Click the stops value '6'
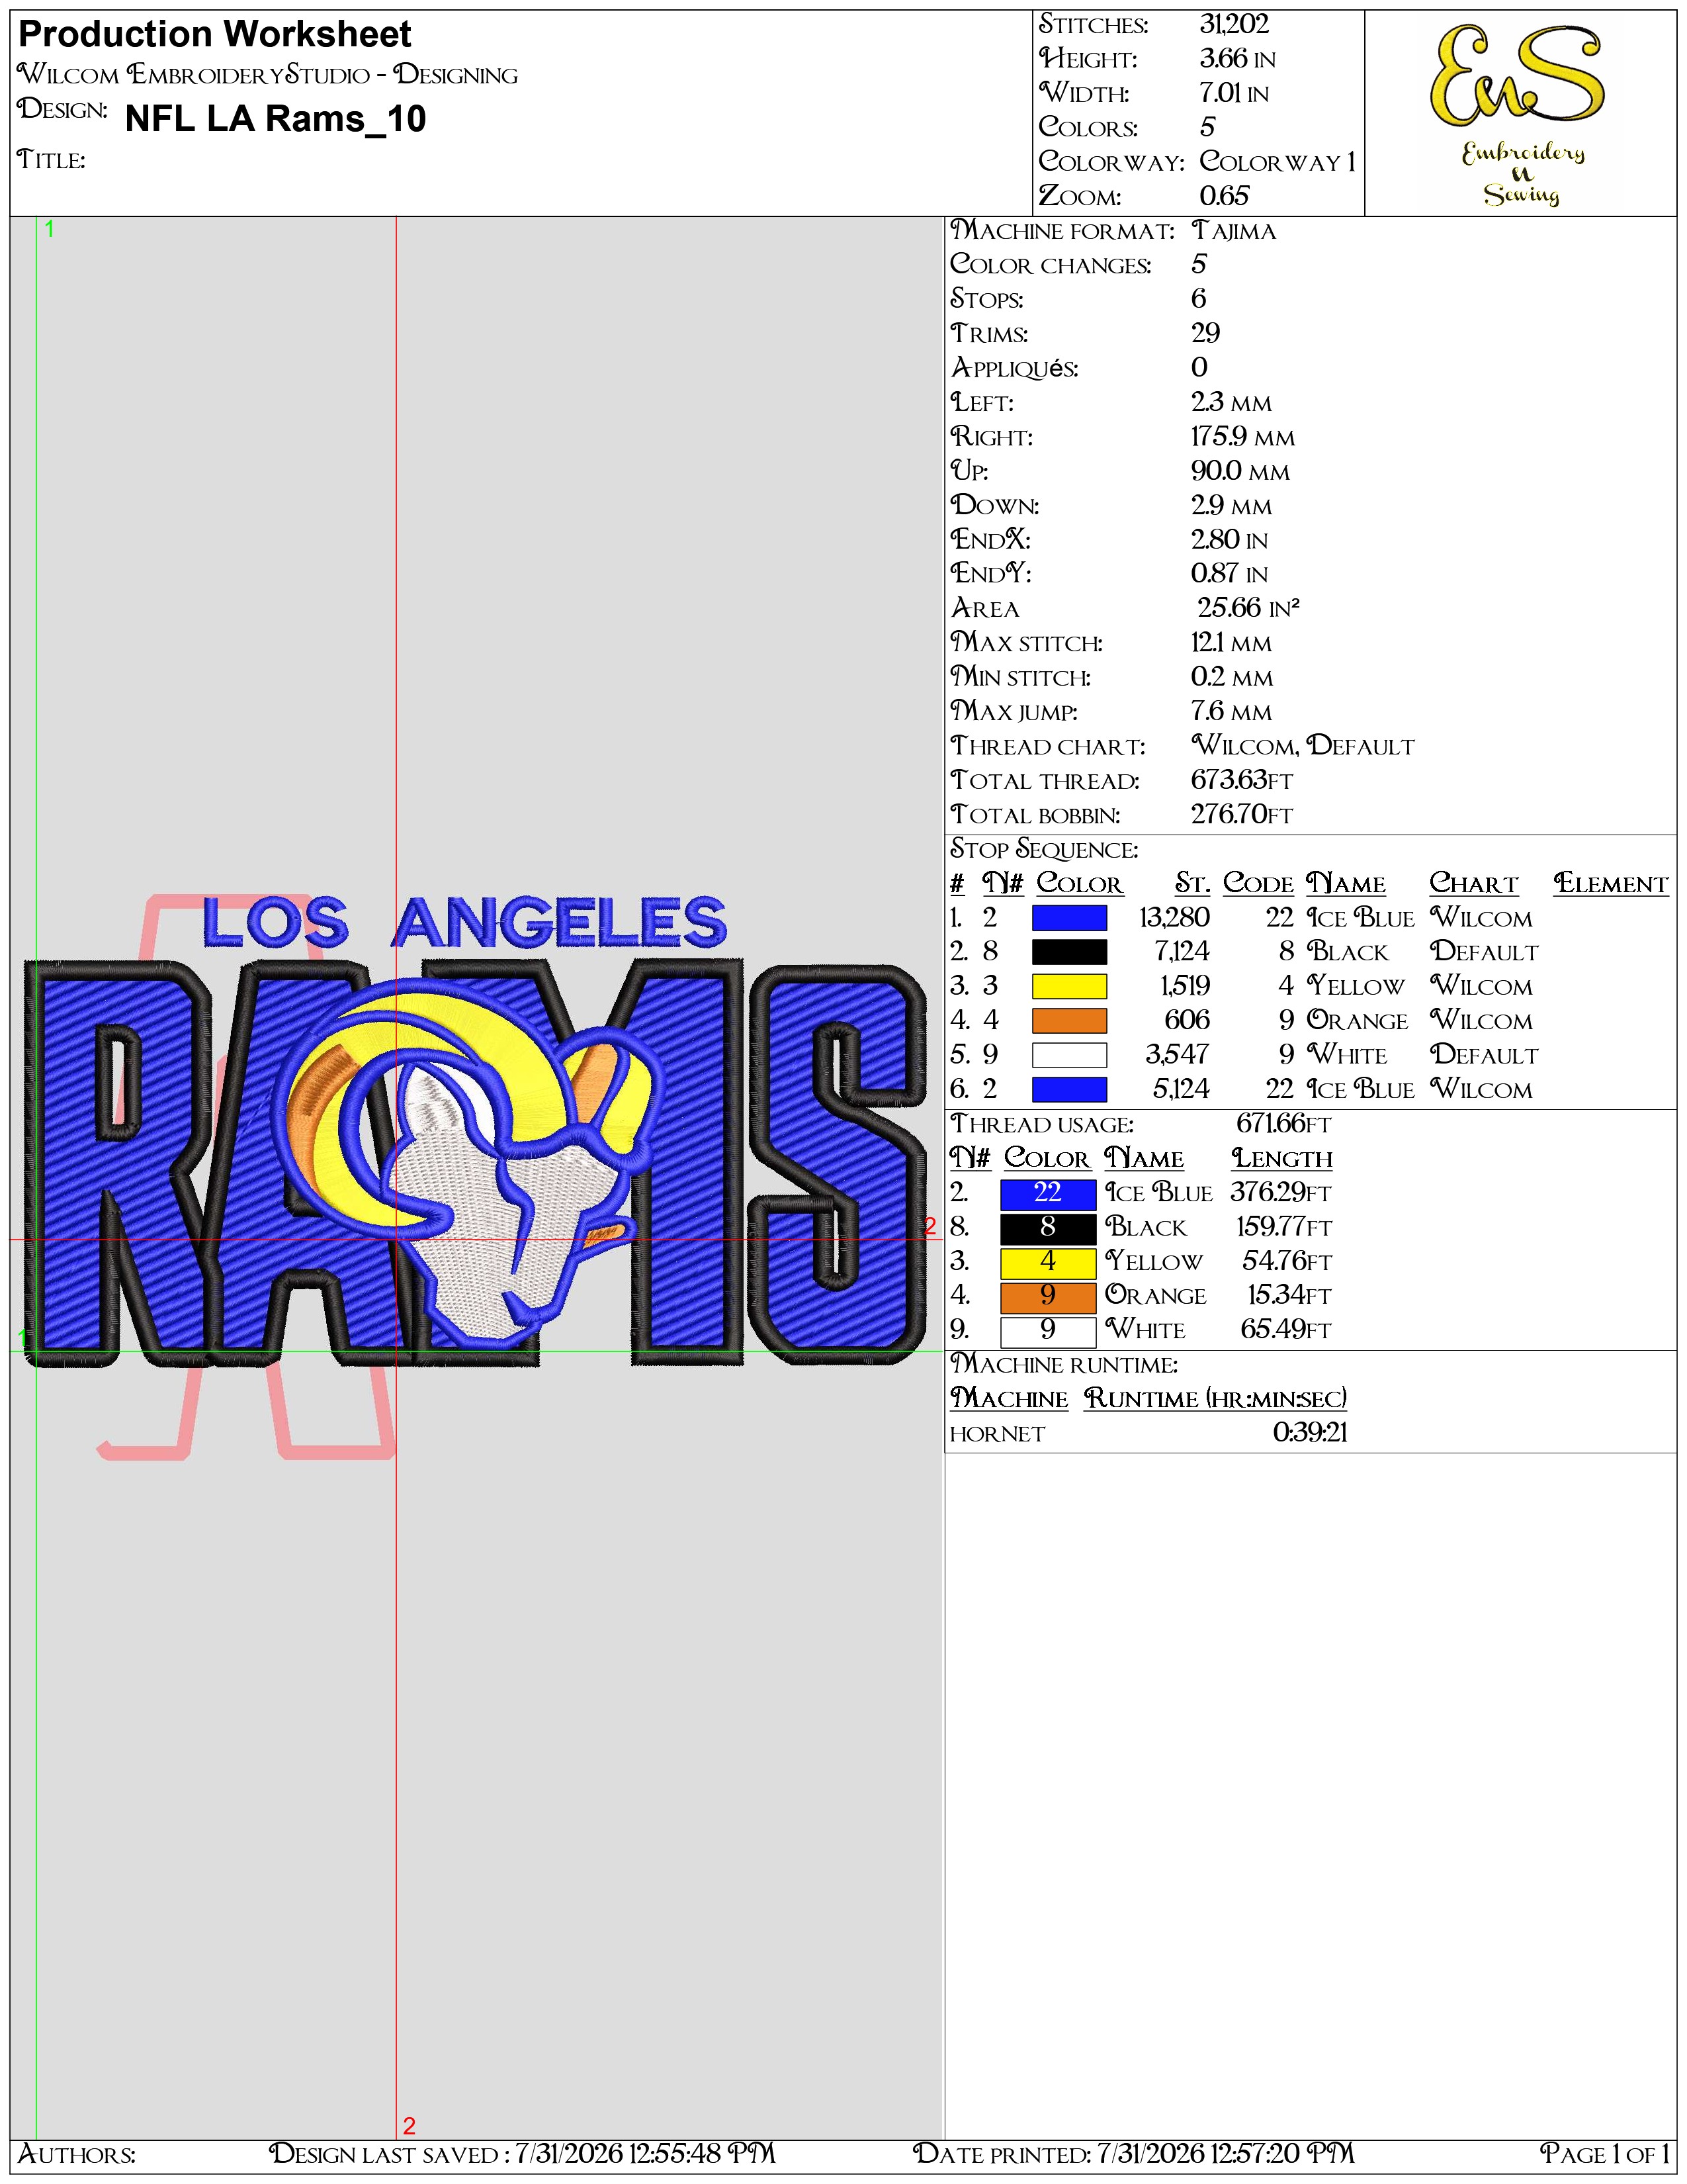The height and width of the screenshot is (2184, 1687). [x=1199, y=299]
